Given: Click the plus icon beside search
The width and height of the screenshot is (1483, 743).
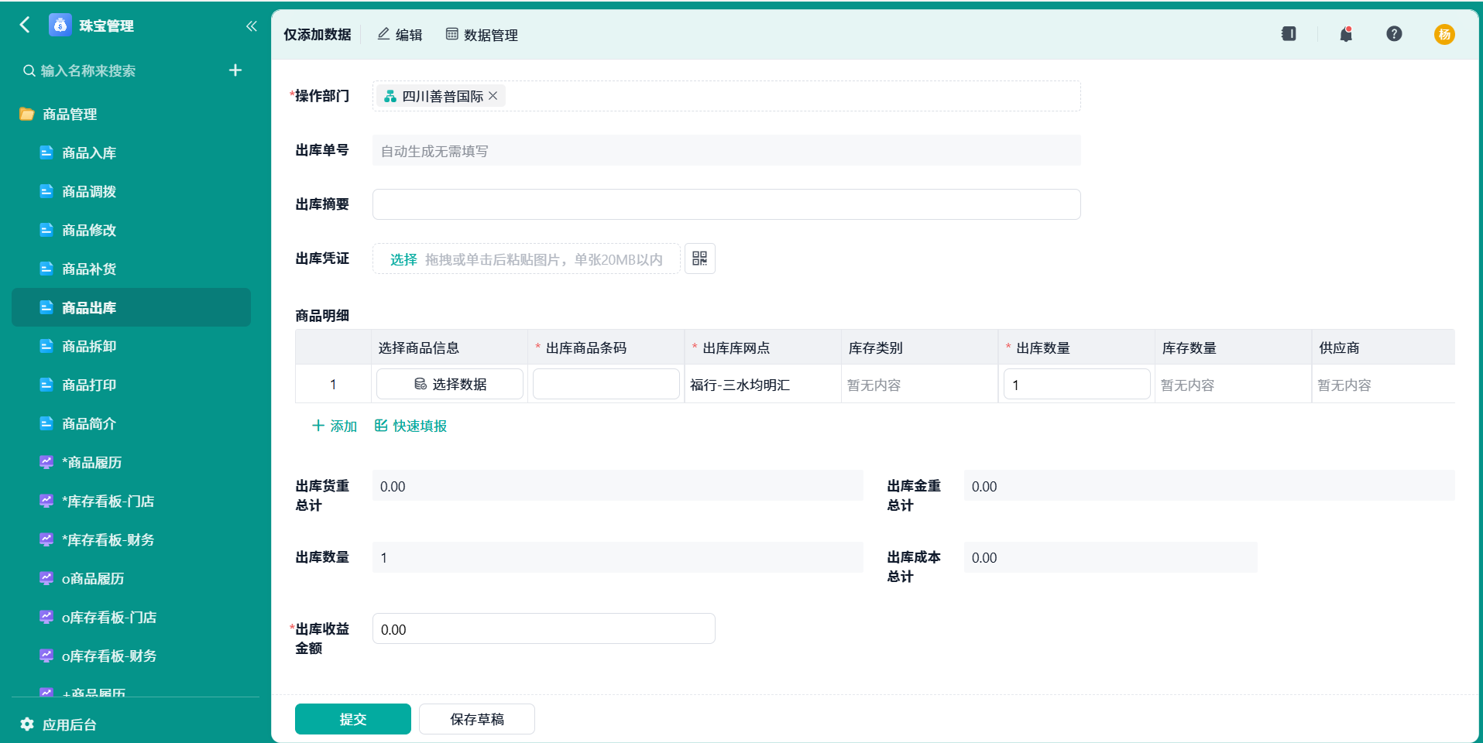Looking at the screenshot, I should [x=235, y=70].
